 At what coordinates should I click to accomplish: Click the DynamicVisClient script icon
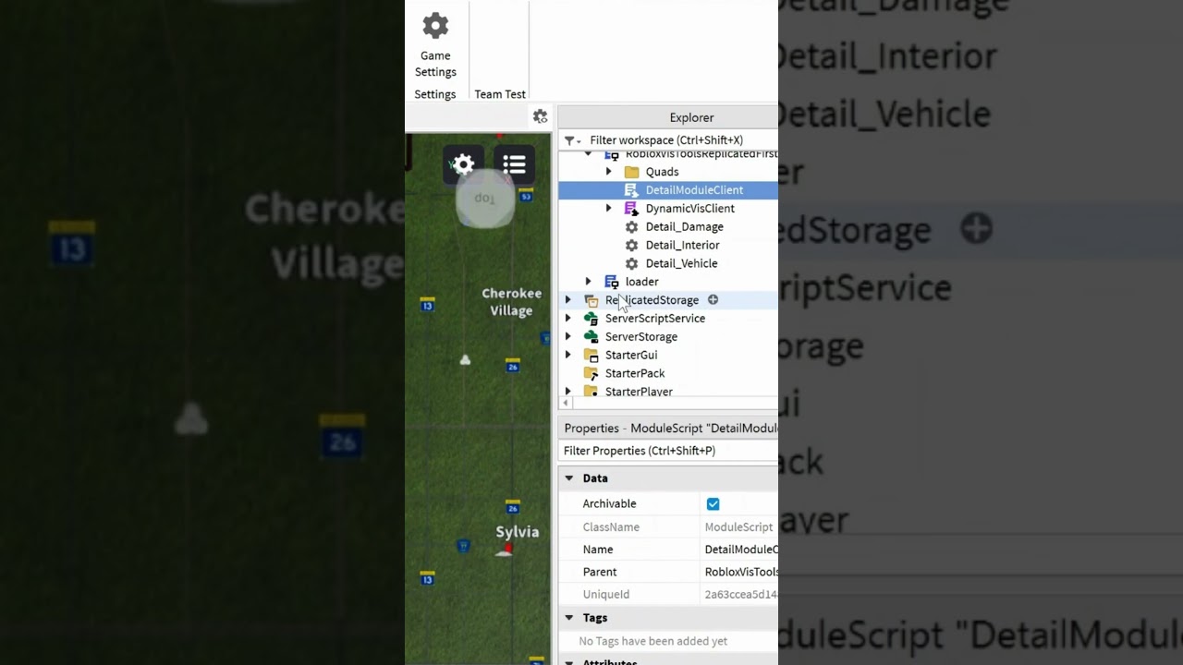(631, 209)
